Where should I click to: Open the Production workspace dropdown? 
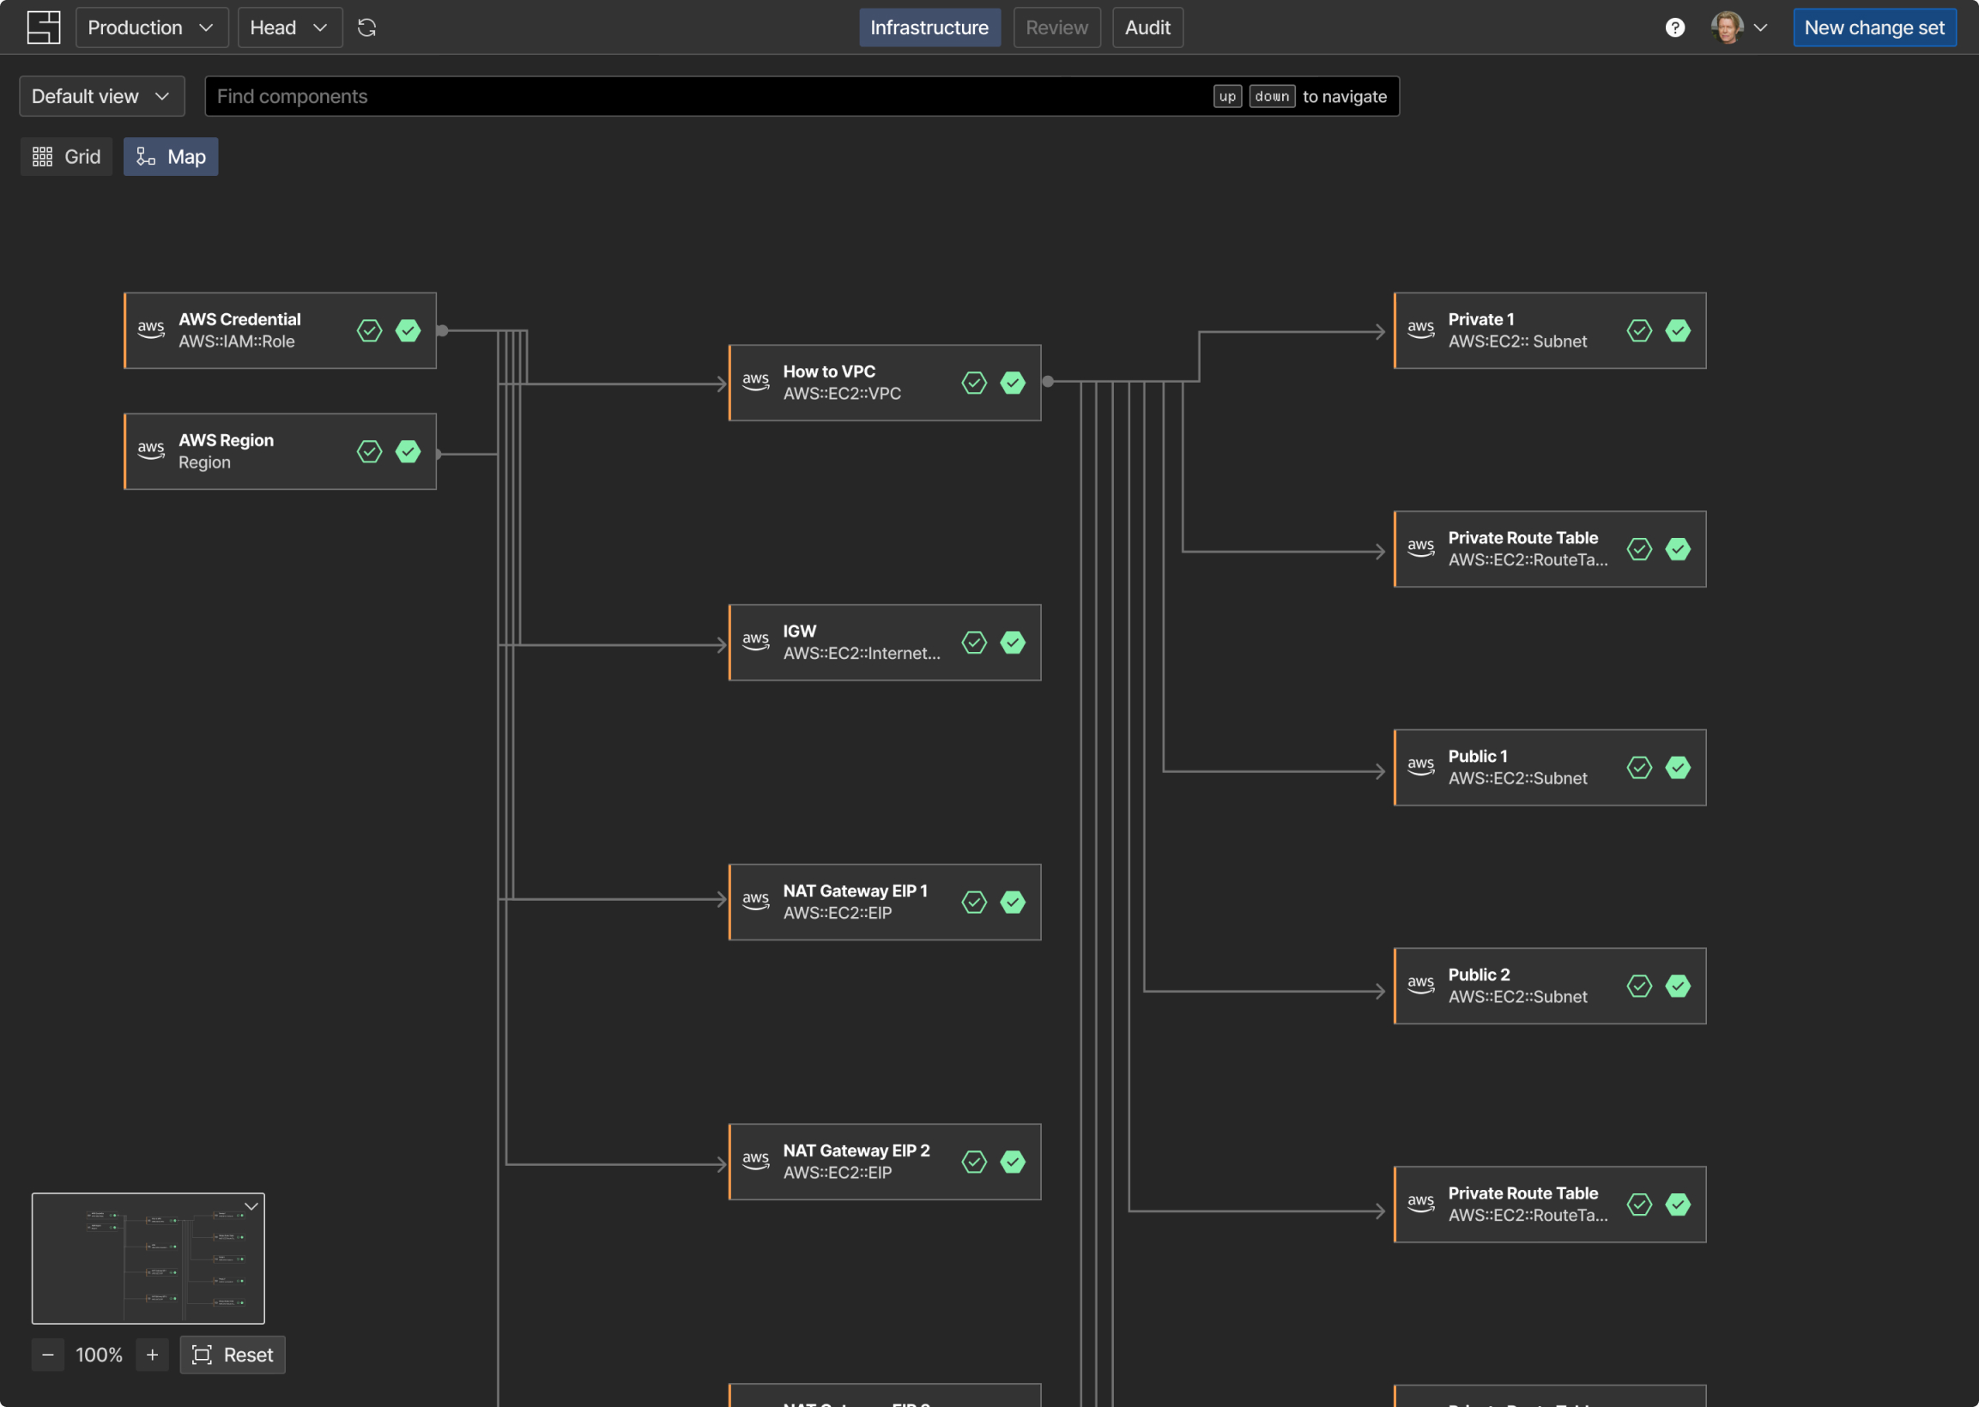tap(152, 27)
